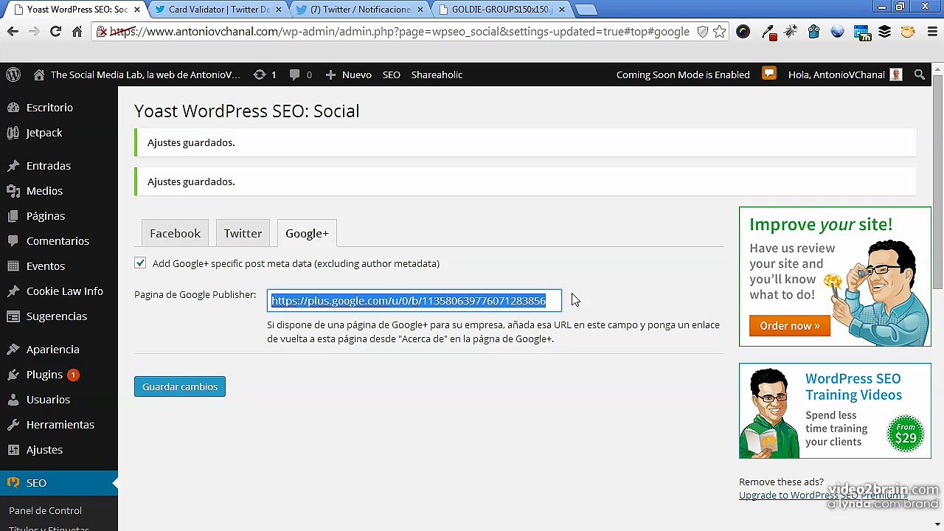Viewport: 944px width, 531px height.
Task: Close the Yoast WordPress SEO browser tab
Action: [x=136, y=10]
